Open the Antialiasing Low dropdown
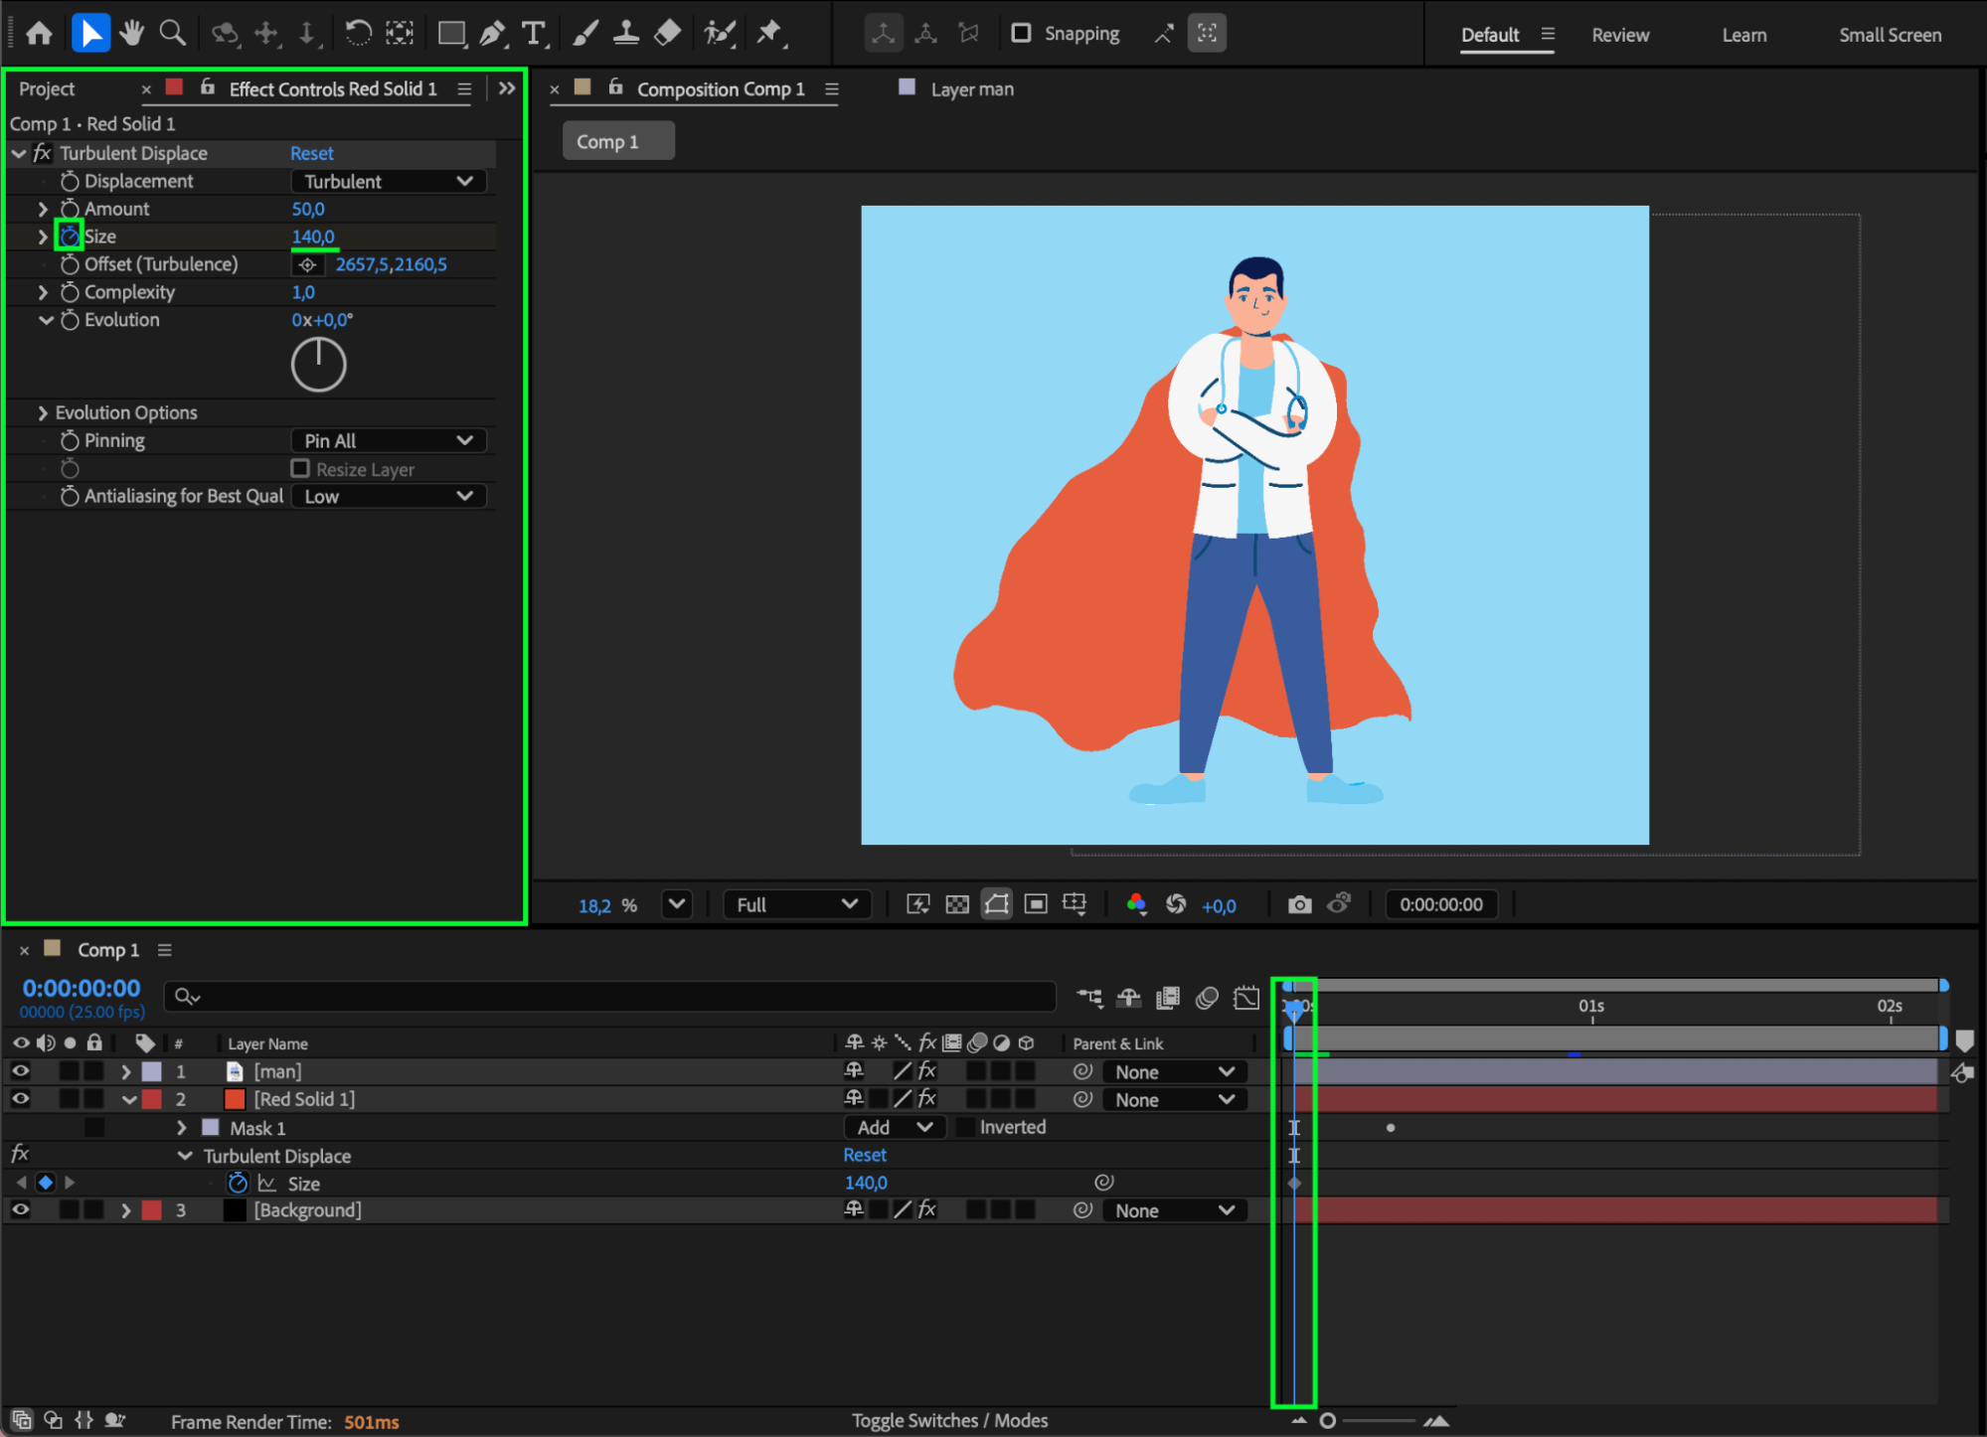Image resolution: width=1987 pixels, height=1437 pixels. 389,496
